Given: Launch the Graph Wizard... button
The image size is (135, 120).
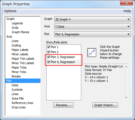Looking at the screenshot, I should (105, 105).
